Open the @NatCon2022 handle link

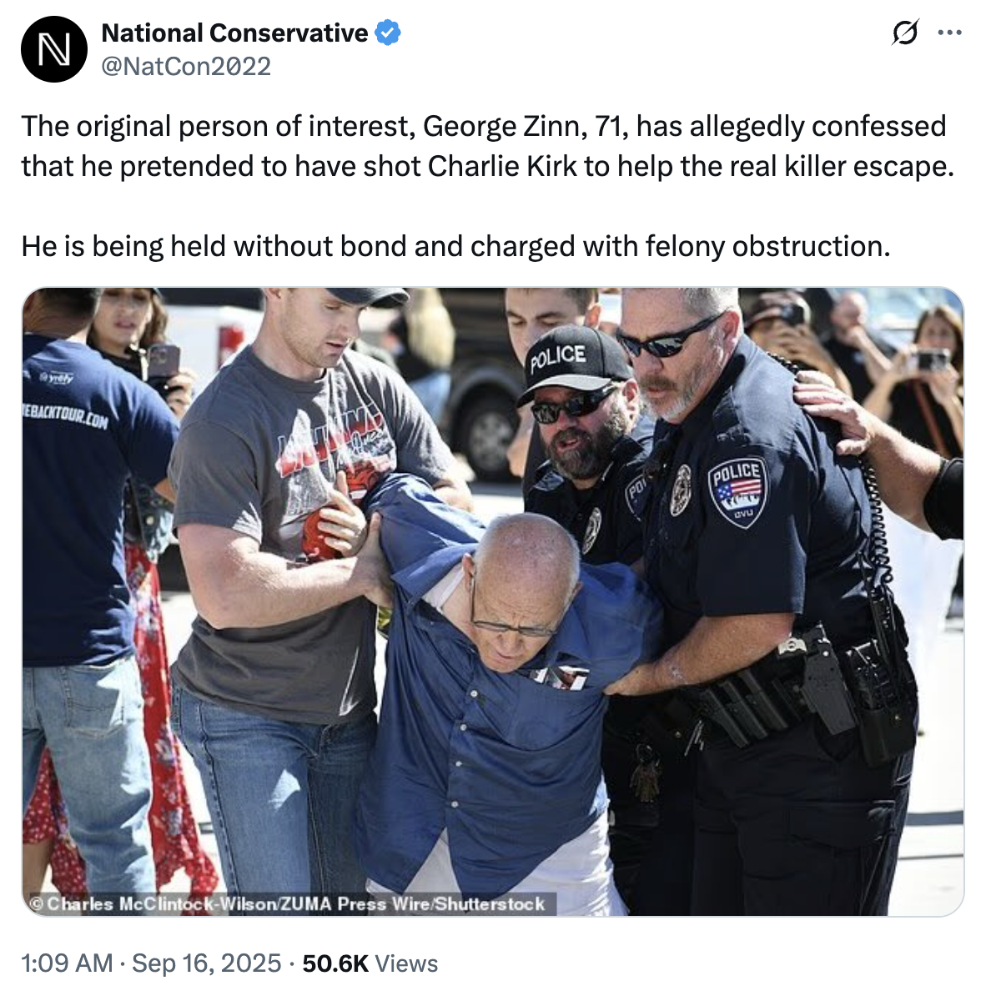click(186, 66)
